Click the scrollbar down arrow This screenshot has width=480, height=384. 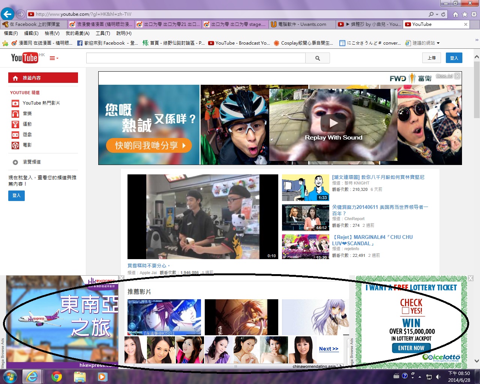pyautogui.click(x=477, y=361)
